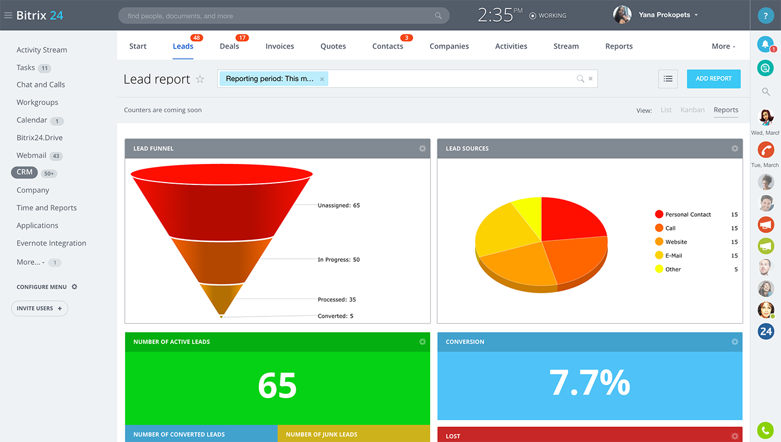Open the help question mark icon
781x442 pixels.
(x=765, y=16)
